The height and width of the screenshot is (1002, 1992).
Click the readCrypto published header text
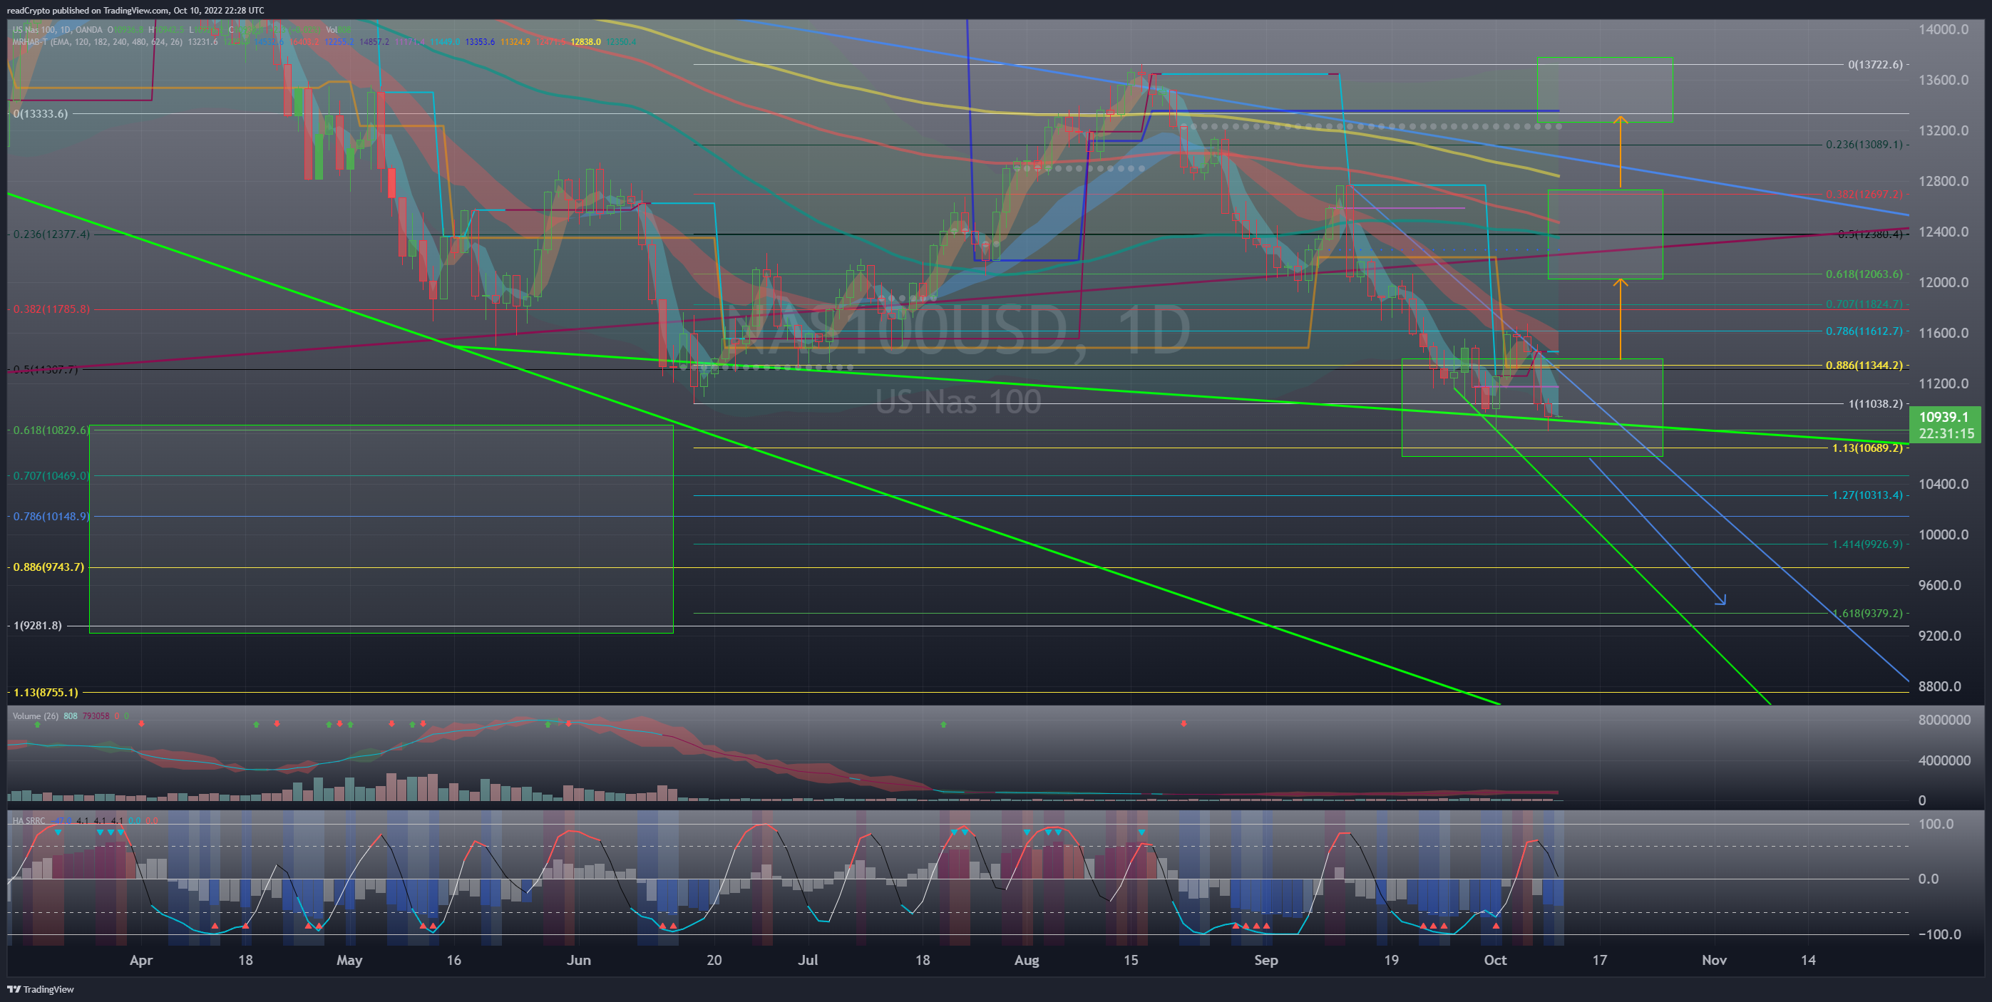click(x=135, y=10)
